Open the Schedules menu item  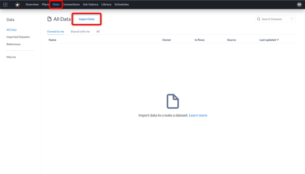[122, 4]
